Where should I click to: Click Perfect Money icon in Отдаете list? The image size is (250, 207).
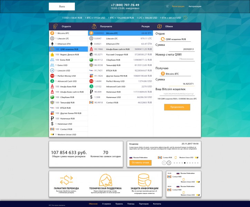[52, 76]
